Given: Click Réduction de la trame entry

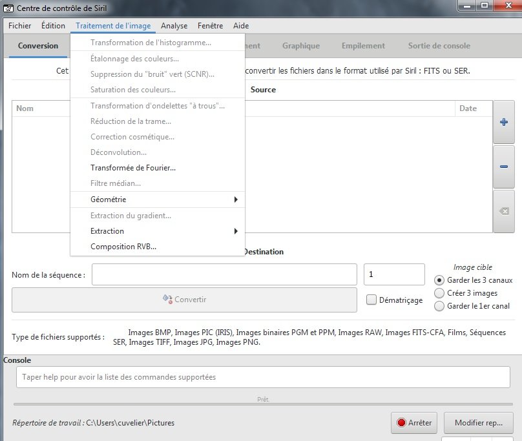Looking at the screenshot, I should pyautogui.click(x=158, y=121).
